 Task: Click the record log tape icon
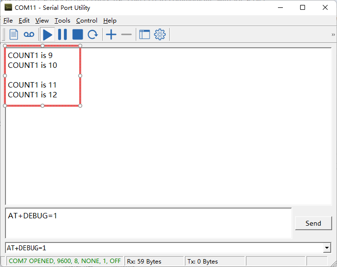click(x=29, y=34)
